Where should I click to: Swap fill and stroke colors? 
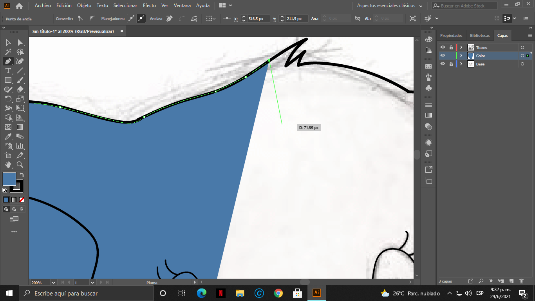coord(22,175)
